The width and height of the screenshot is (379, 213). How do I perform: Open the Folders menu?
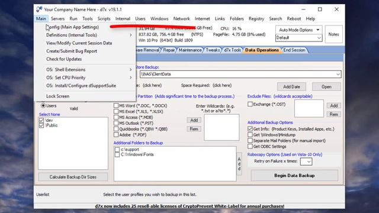[237, 18]
